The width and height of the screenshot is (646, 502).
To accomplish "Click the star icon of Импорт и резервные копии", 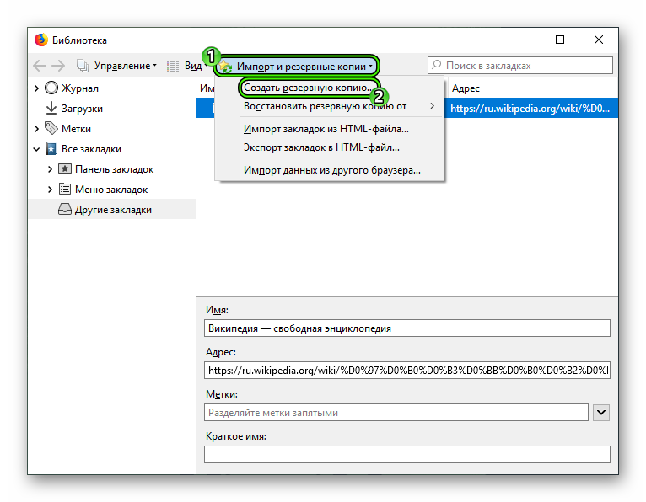I will point(226,67).
